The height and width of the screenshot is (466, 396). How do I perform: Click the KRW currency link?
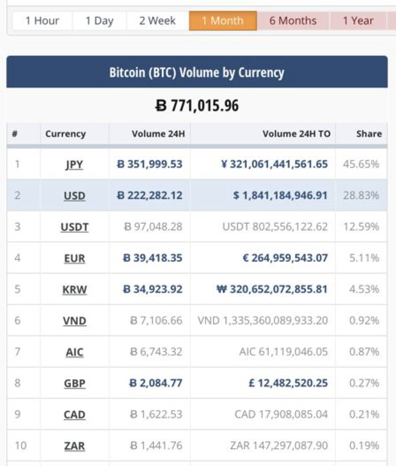(74, 290)
